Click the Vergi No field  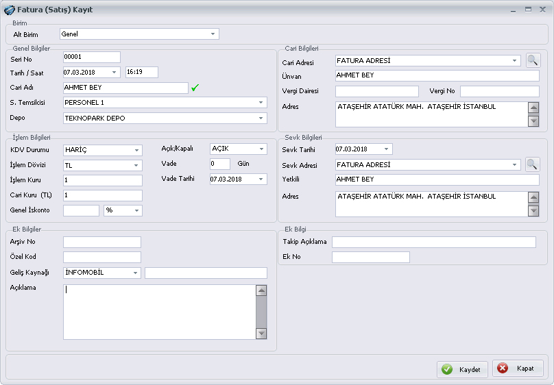point(500,91)
